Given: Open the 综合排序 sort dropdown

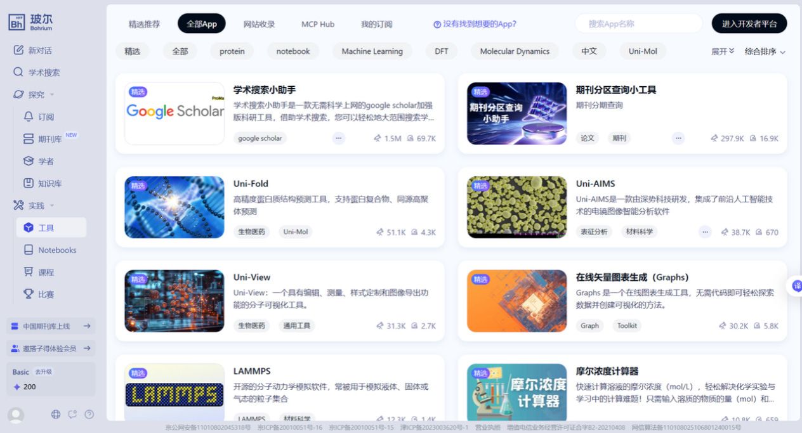Looking at the screenshot, I should (765, 51).
